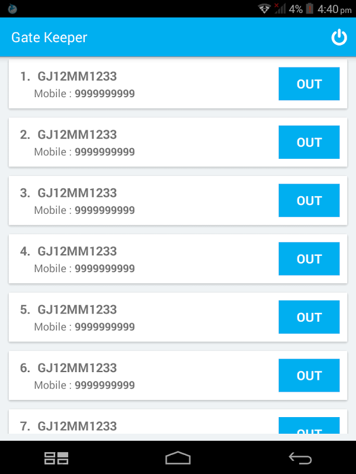Tap battery icon in status bar
Image resolution: width=356 pixels, height=474 pixels.
click(x=310, y=9)
